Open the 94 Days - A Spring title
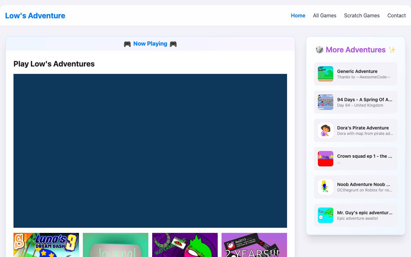The width and height of the screenshot is (411, 257). pyautogui.click(x=365, y=100)
